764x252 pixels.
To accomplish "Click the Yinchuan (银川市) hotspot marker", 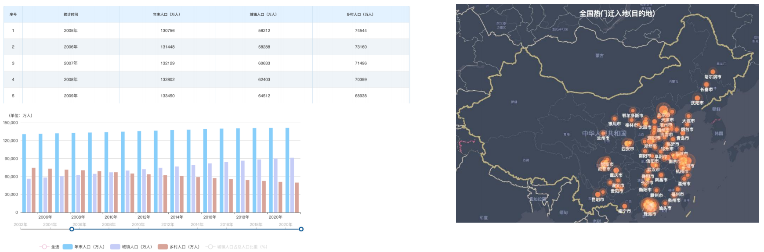I will click(x=614, y=119).
